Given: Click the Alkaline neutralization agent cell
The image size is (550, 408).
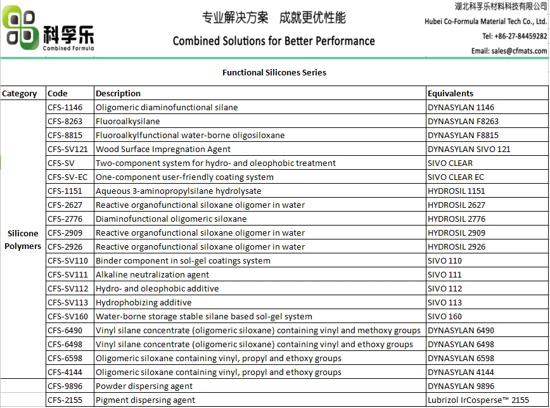Looking at the screenshot, I should (152, 275).
